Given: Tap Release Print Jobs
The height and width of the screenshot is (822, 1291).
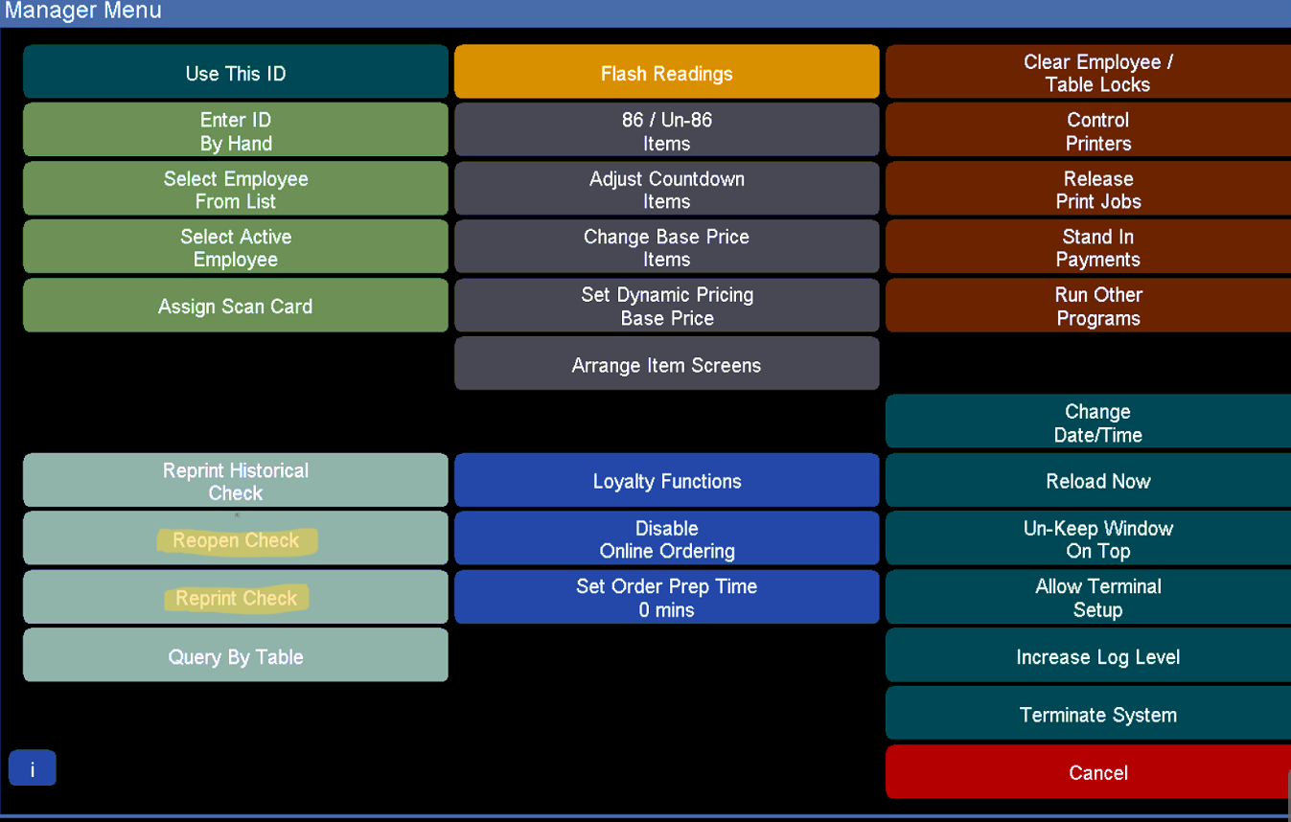Looking at the screenshot, I should [x=1088, y=189].
